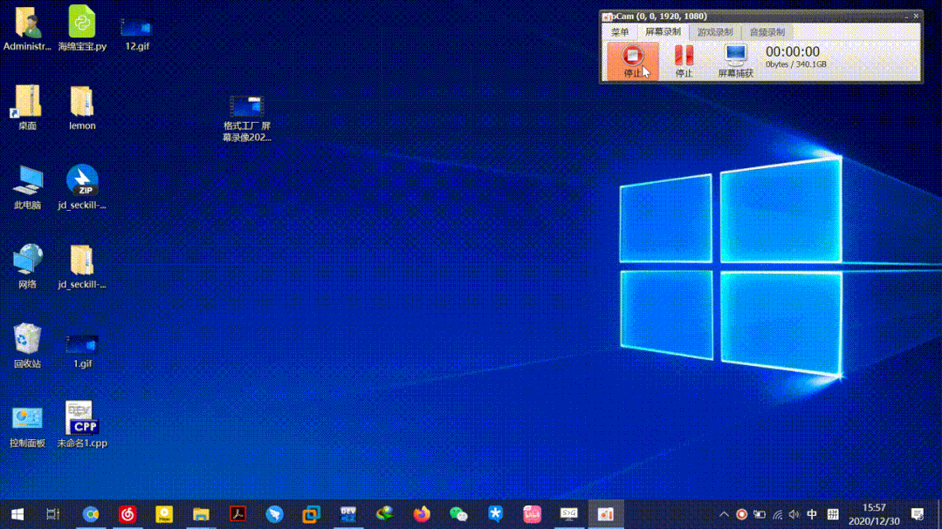Select the lemon folder

click(82, 108)
